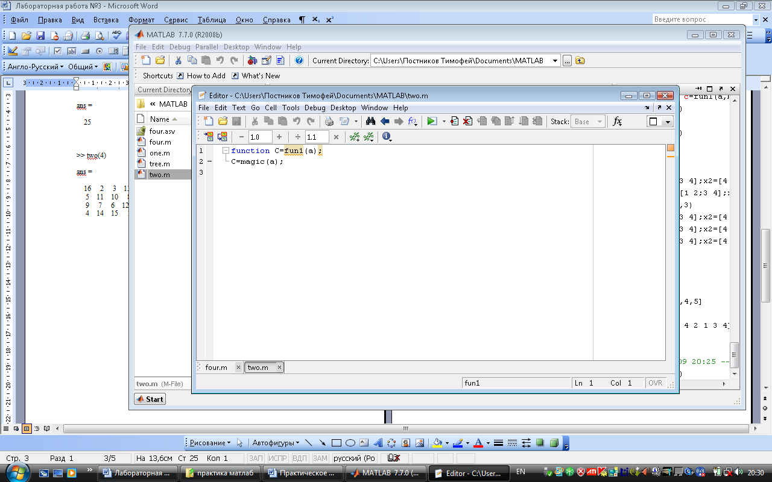Collapse function code fold at line 1
772x482 pixels.
coord(226,151)
